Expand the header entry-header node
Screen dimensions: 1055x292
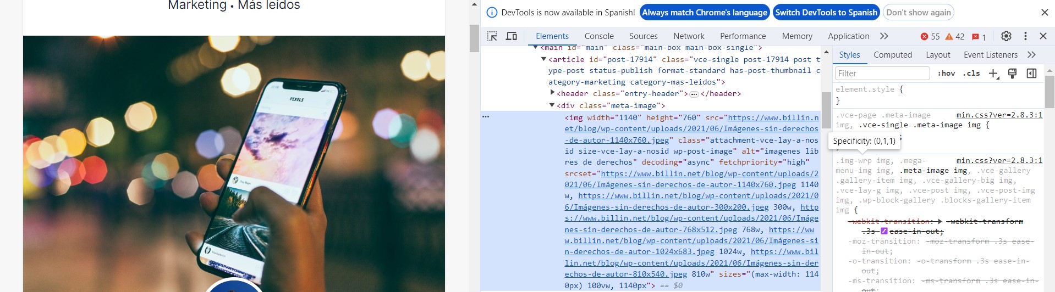[x=552, y=93]
